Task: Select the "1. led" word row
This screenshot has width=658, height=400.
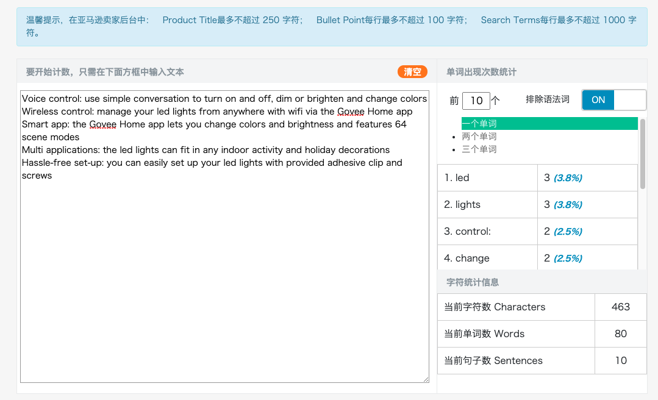Action: [x=487, y=178]
